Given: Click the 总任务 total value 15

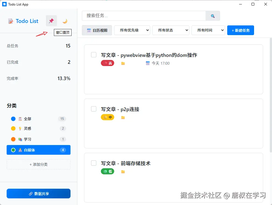Looking at the screenshot, I should pyautogui.click(x=68, y=46).
